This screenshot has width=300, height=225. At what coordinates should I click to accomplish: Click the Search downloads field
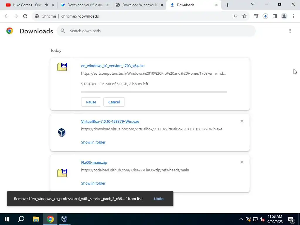tap(156, 31)
